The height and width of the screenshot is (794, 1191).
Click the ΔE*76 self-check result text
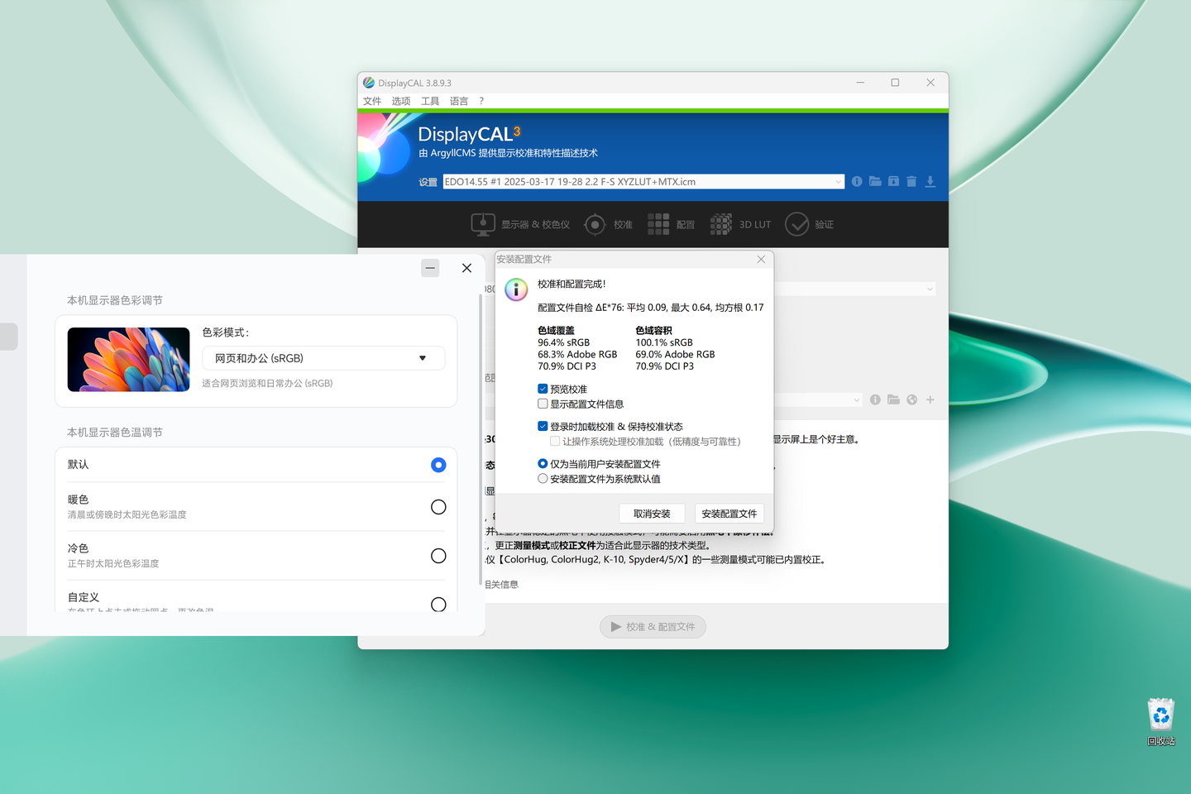pos(651,307)
